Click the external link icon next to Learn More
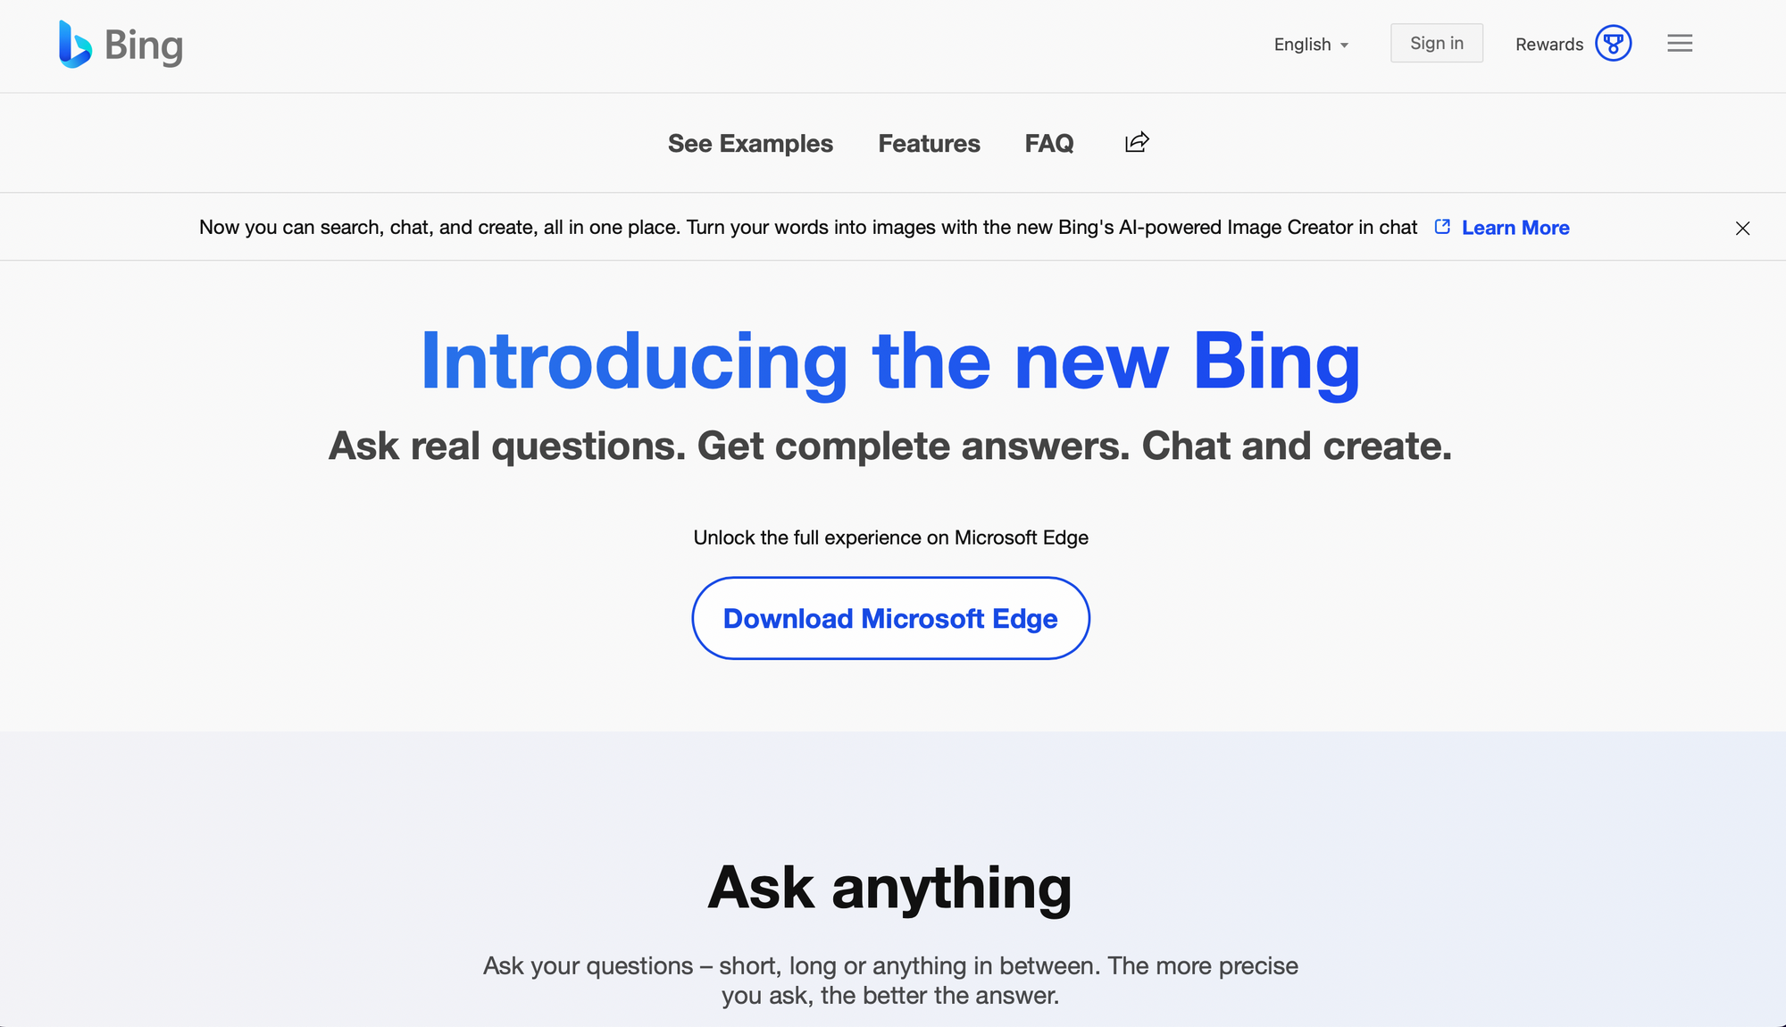1786x1027 pixels. pos(1441,226)
